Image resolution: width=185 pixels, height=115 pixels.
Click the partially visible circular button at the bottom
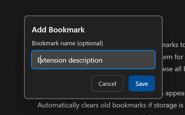[x=149, y=113]
